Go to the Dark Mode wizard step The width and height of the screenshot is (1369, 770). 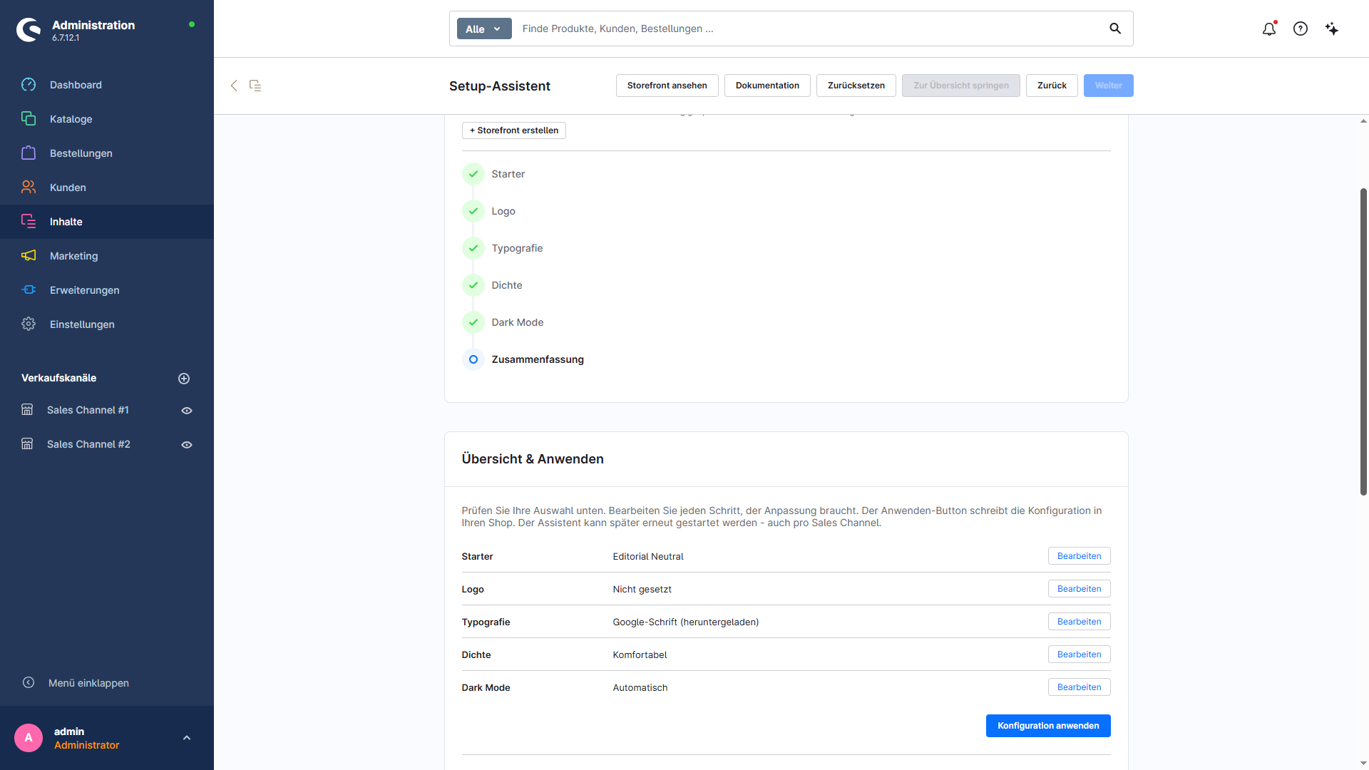(x=503, y=322)
